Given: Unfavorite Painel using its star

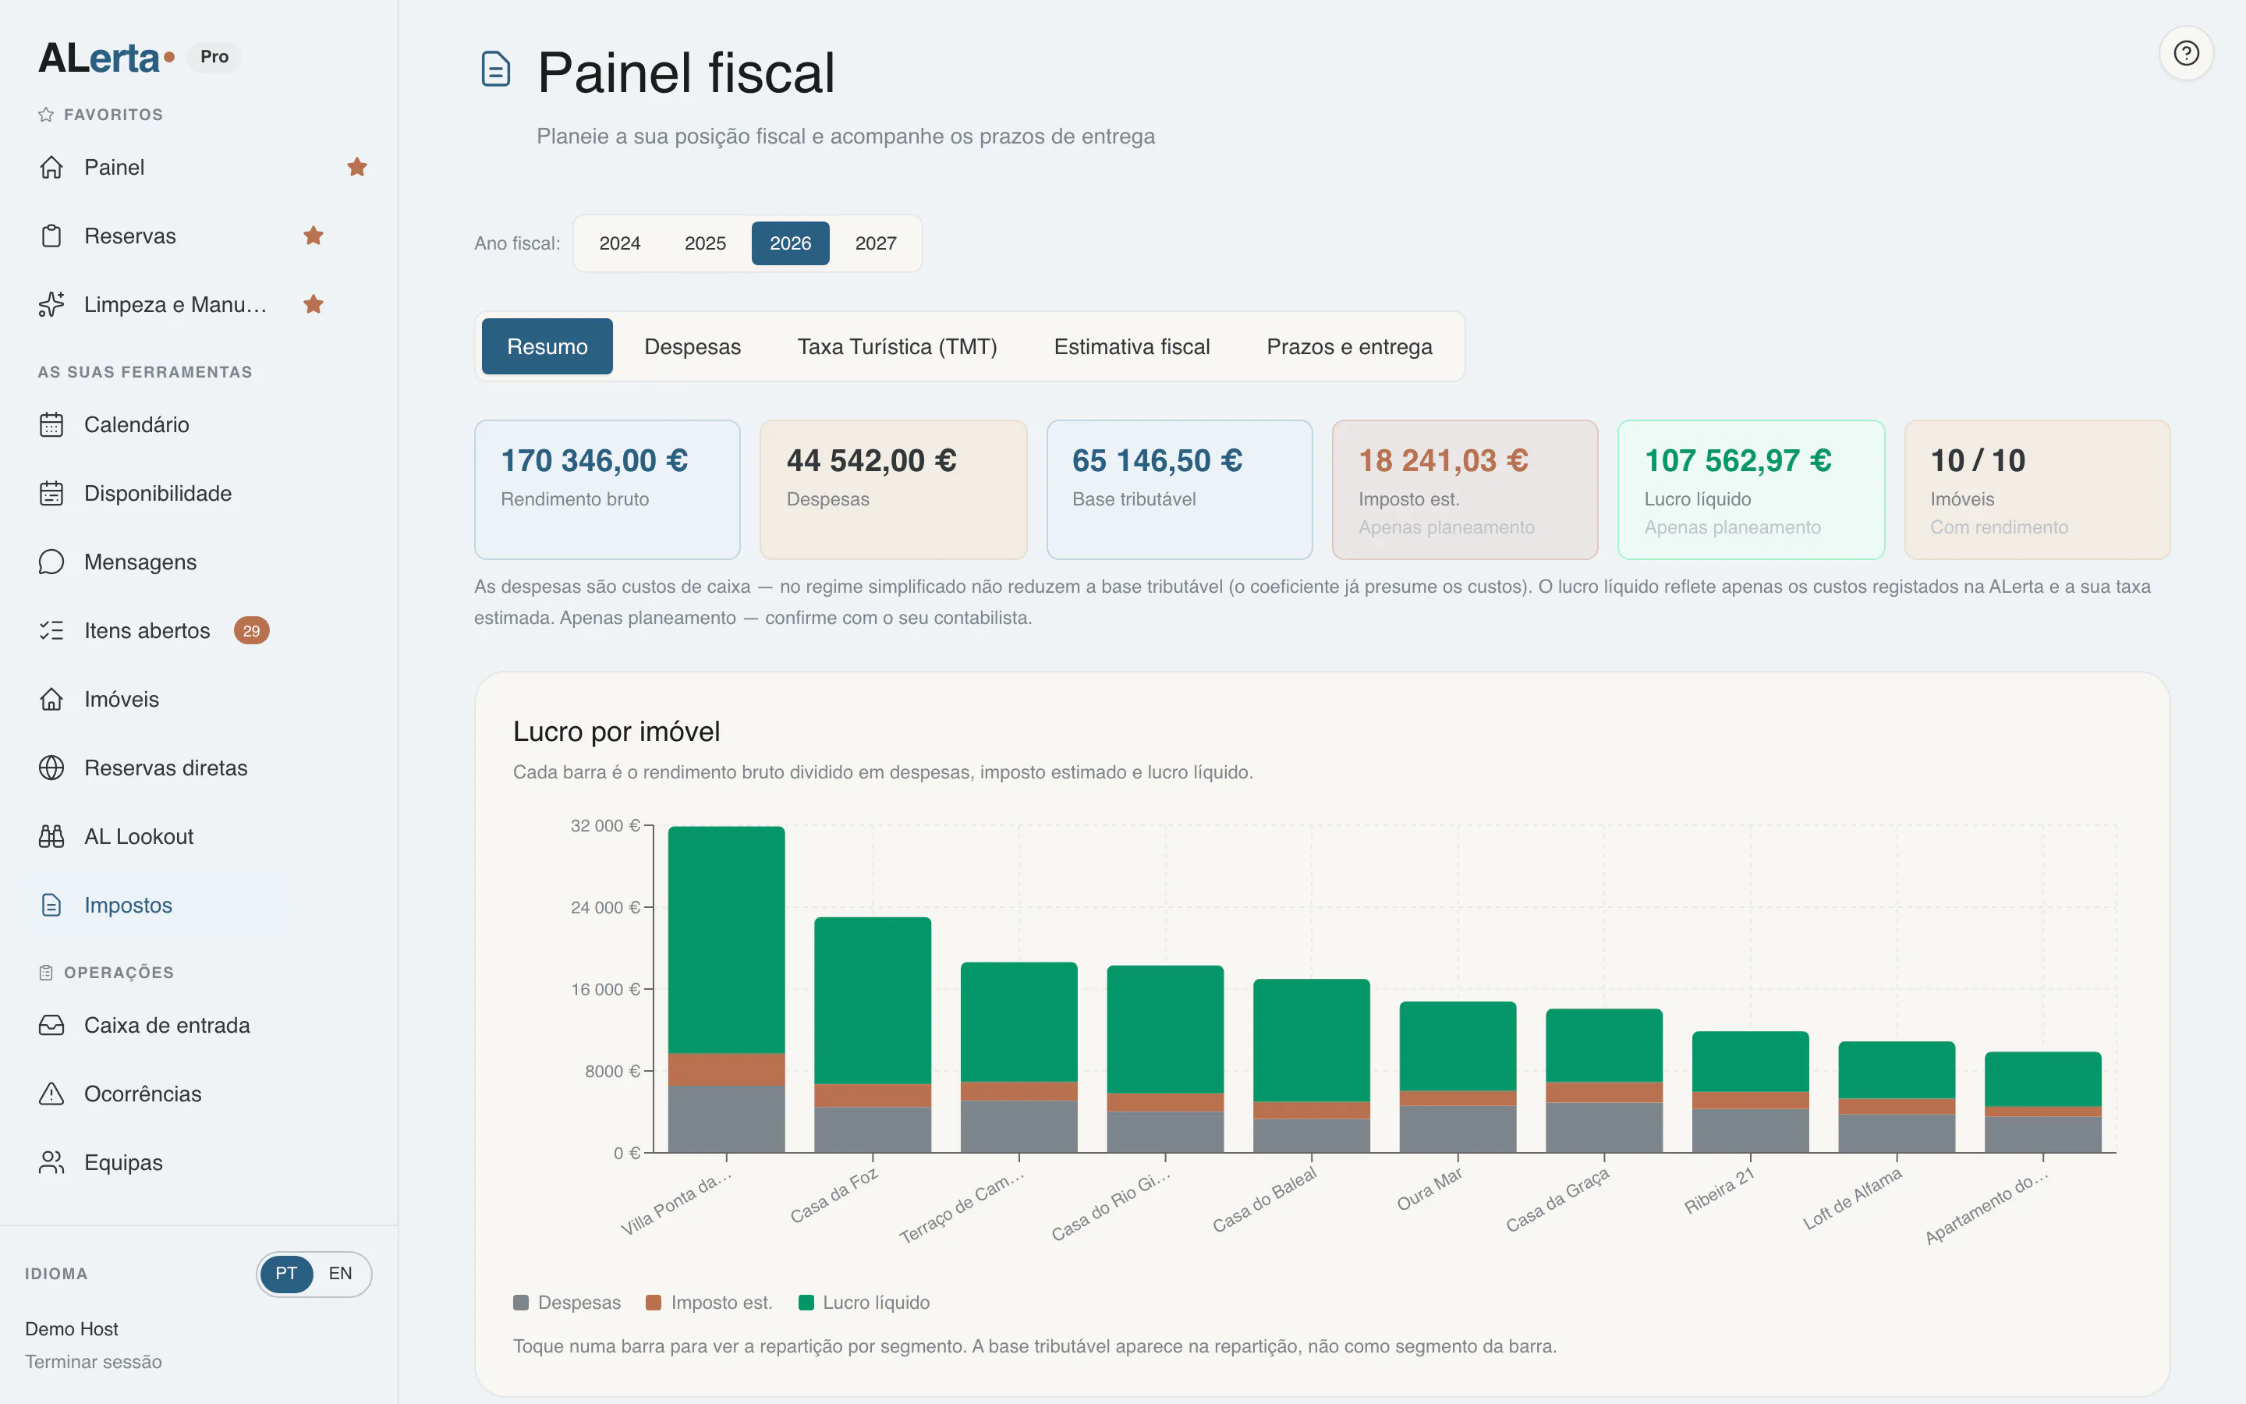Looking at the screenshot, I should coord(357,167).
